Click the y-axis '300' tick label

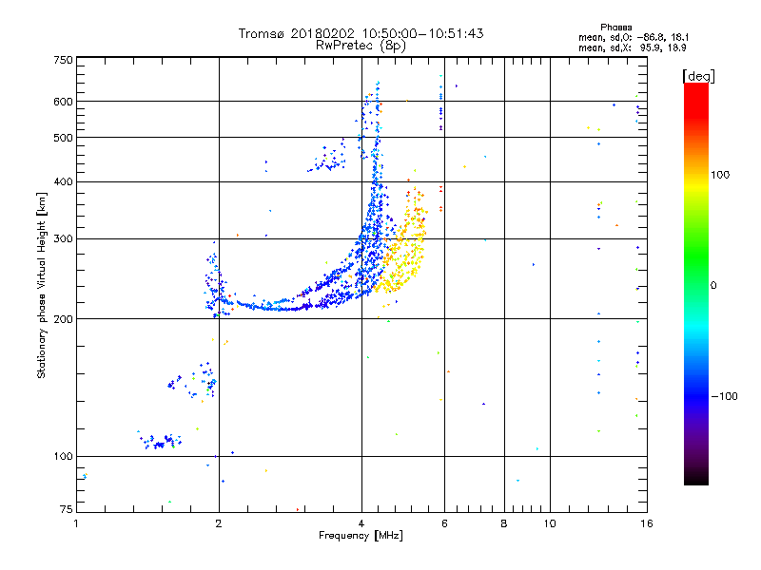(x=63, y=238)
